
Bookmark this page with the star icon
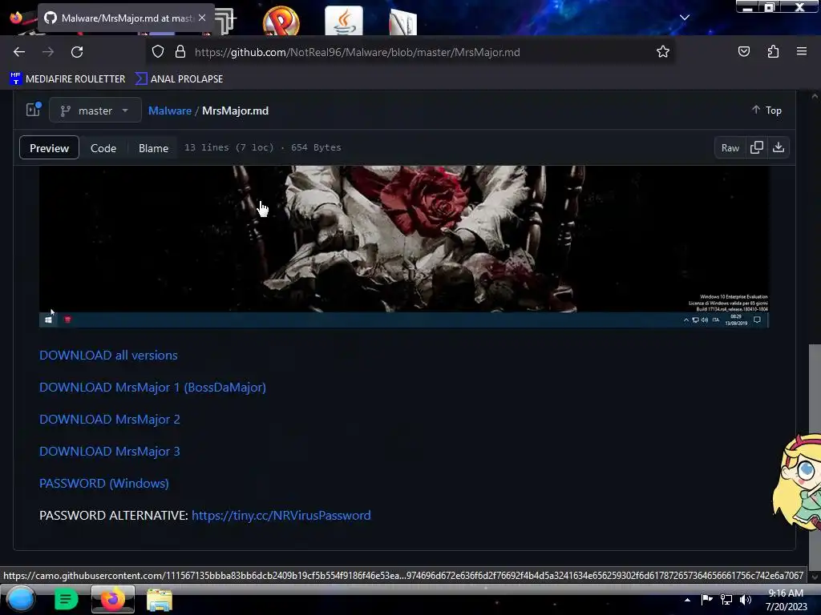[x=663, y=52]
